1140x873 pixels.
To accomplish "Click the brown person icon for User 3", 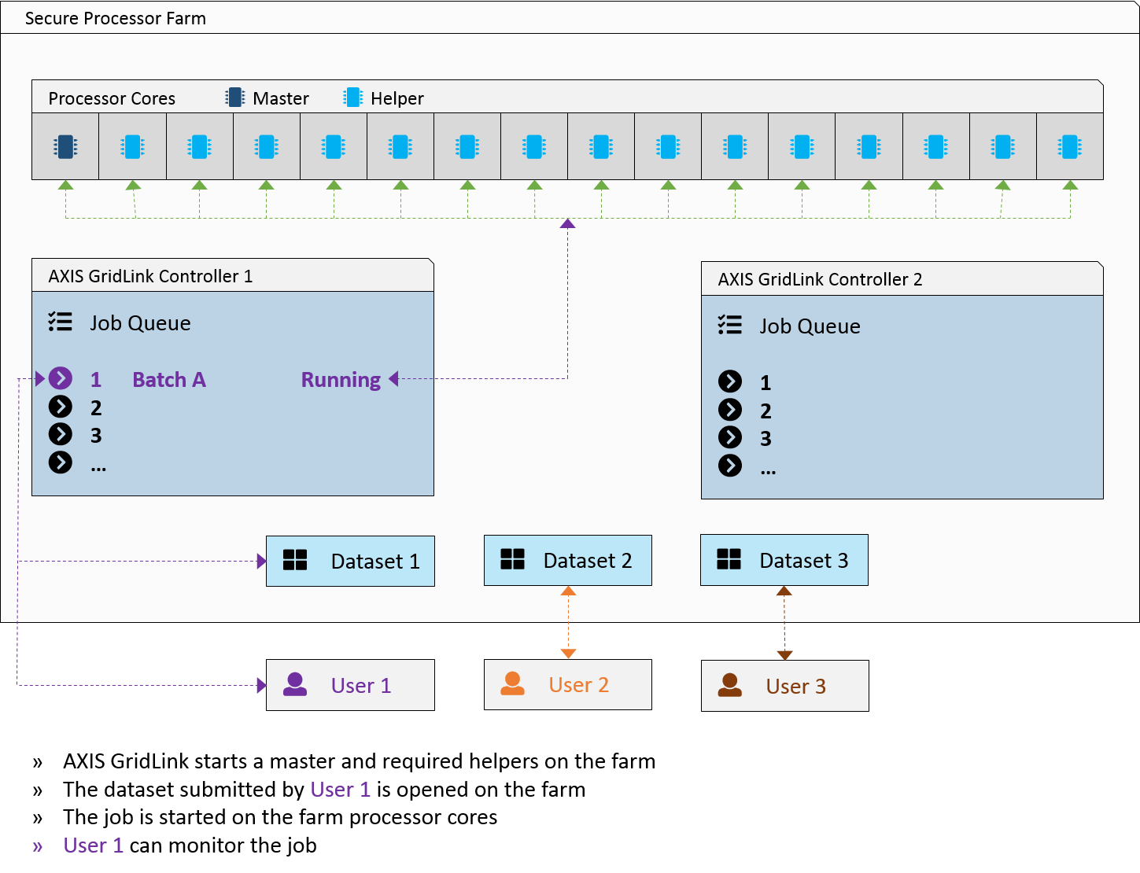I will (730, 685).
